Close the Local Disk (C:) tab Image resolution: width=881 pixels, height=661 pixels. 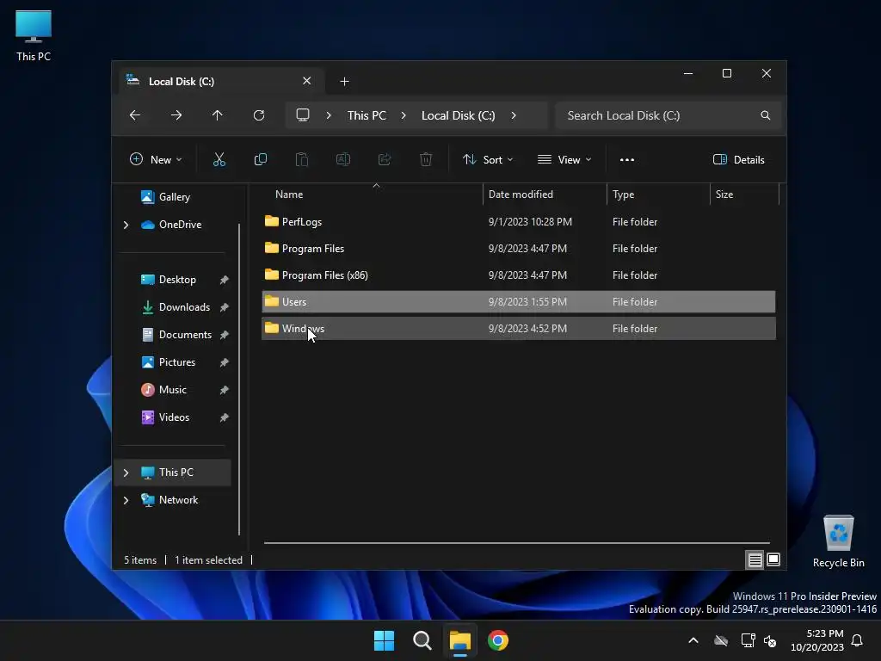coord(307,81)
